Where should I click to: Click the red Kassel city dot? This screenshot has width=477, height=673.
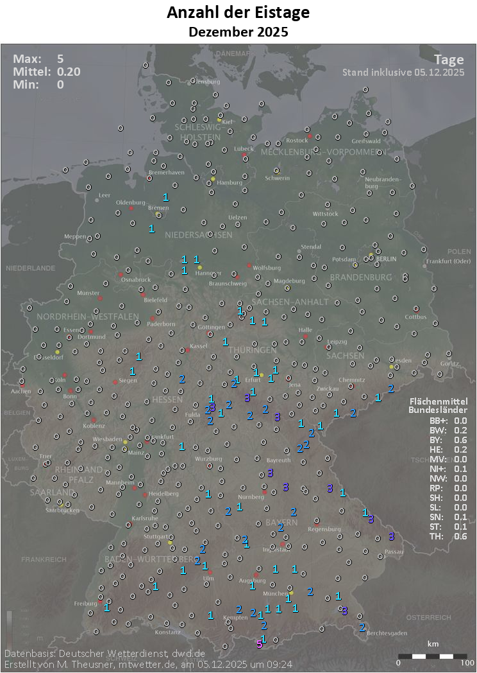click(x=187, y=351)
